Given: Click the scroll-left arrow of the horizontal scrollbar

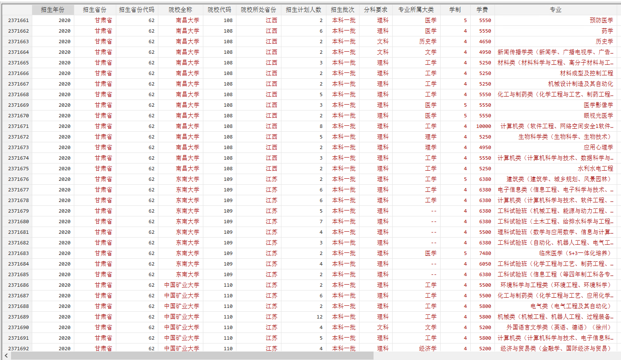Looking at the screenshot, I should (6, 356).
